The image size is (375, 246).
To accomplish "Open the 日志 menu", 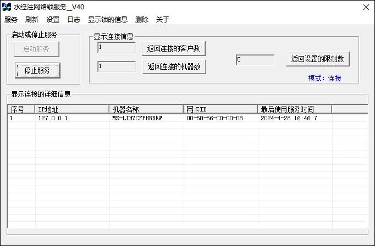I will pyautogui.click(x=74, y=20).
